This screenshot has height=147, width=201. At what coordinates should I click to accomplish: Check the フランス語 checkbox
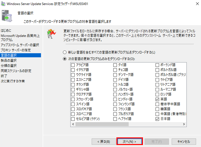(115, 109)
